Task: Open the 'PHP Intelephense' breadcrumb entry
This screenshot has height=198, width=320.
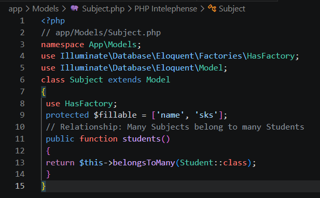Action: tap(166, 9)
